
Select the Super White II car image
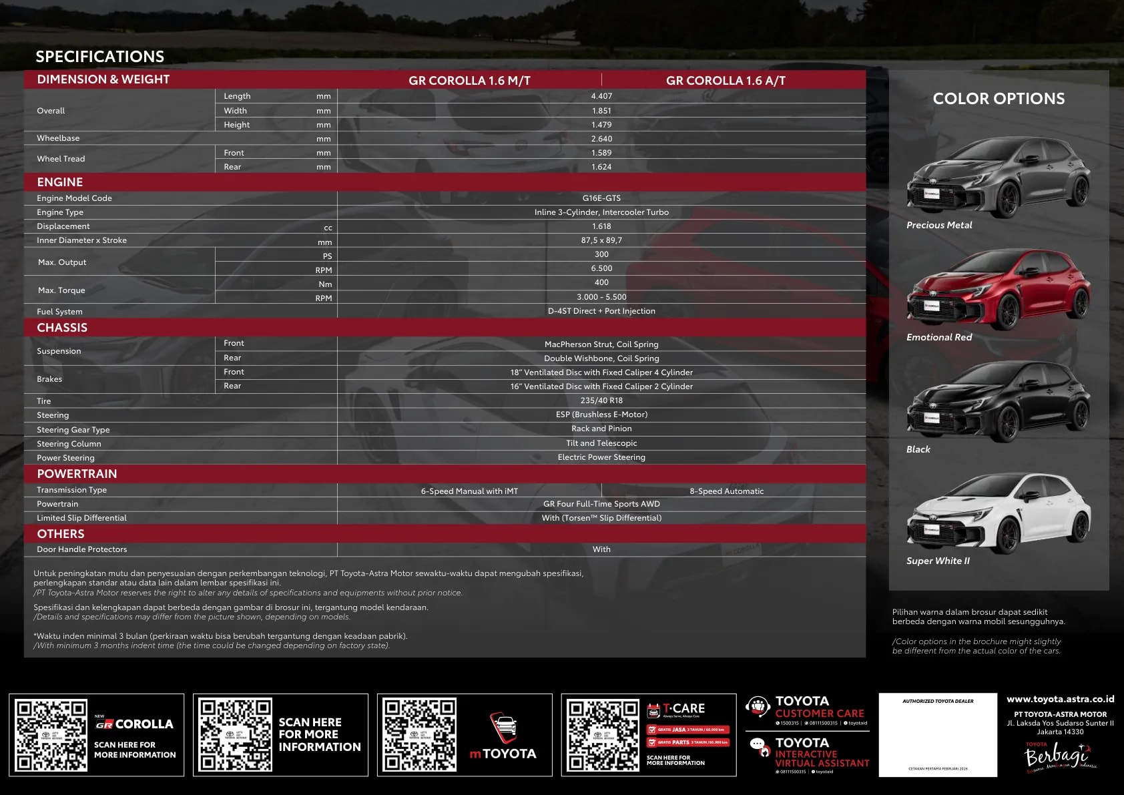pyautogui.click(x=999, y=513)
